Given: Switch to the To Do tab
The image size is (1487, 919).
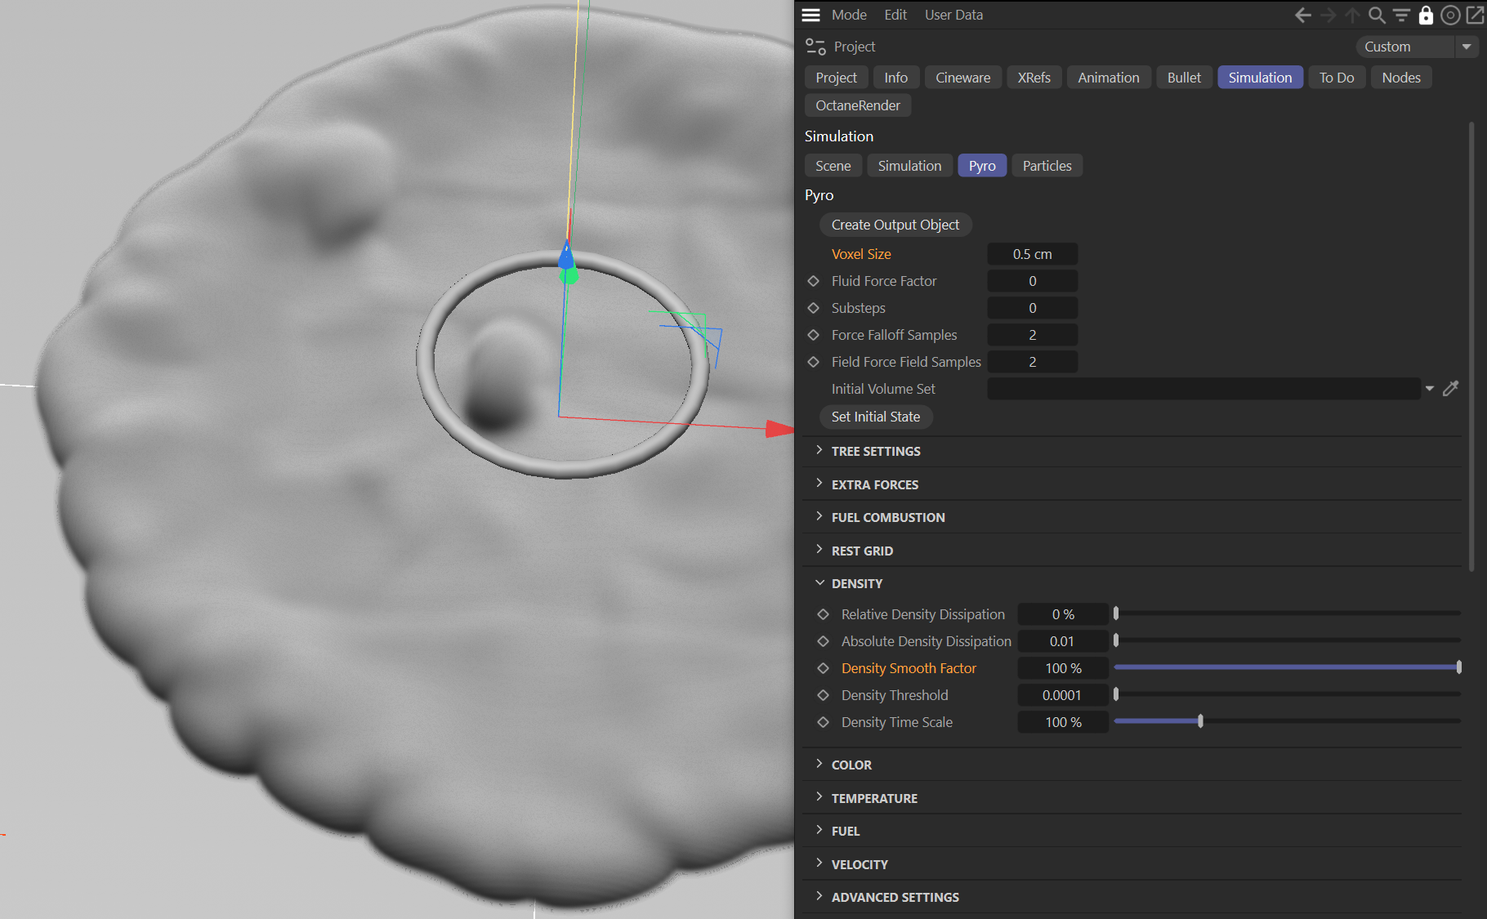Looking at the screenshot, I should coord(1337,78).
